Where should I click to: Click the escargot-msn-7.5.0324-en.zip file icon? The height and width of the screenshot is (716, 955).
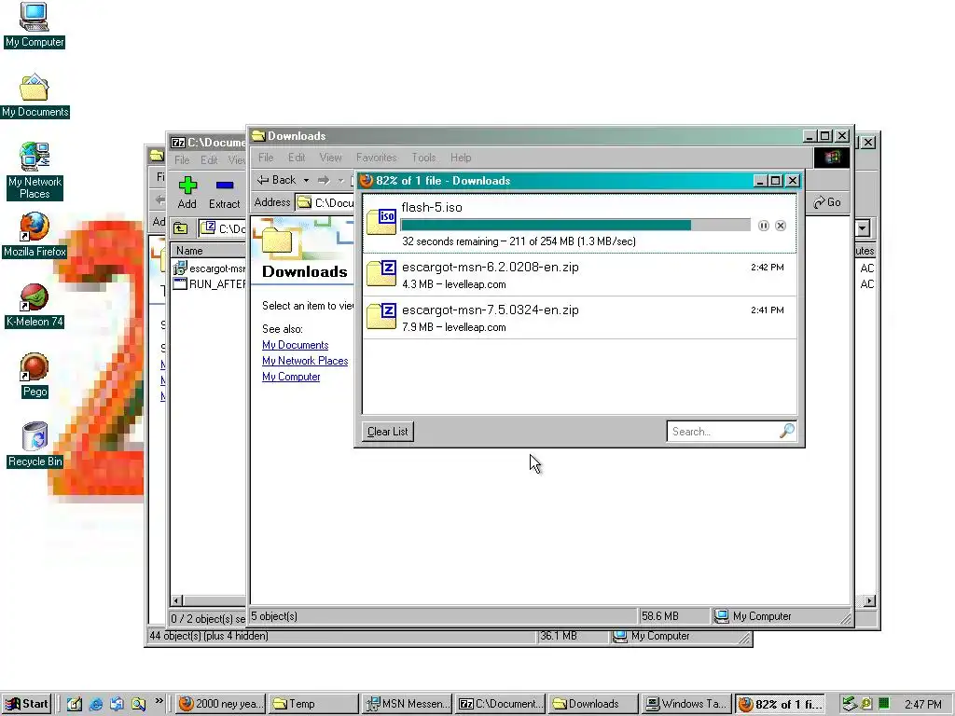(x=381, y=316)
